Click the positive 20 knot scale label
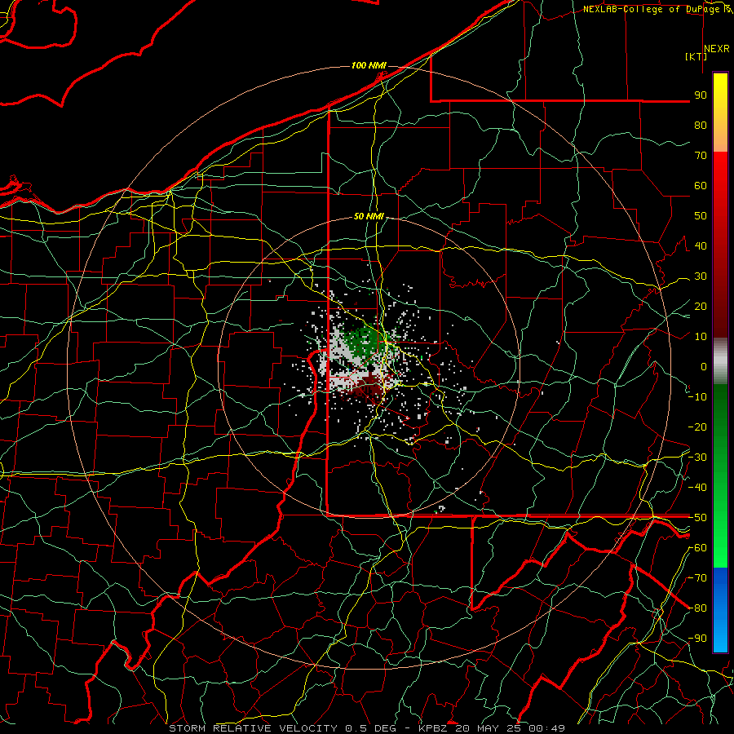 click(x=701, y=306)
